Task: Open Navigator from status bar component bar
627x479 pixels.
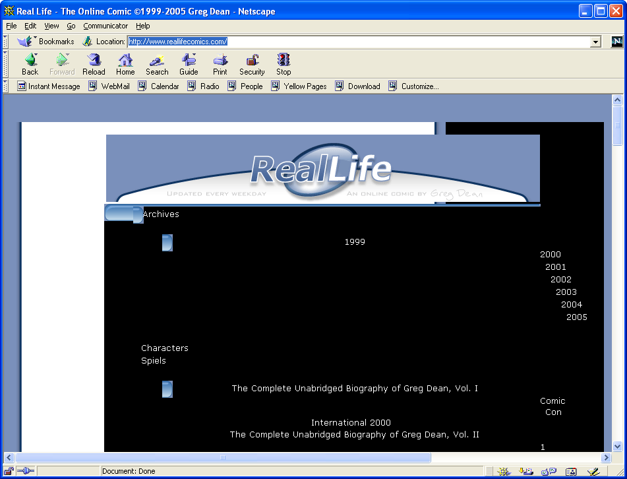Action: pyautogui.click(x=504, y=471)
